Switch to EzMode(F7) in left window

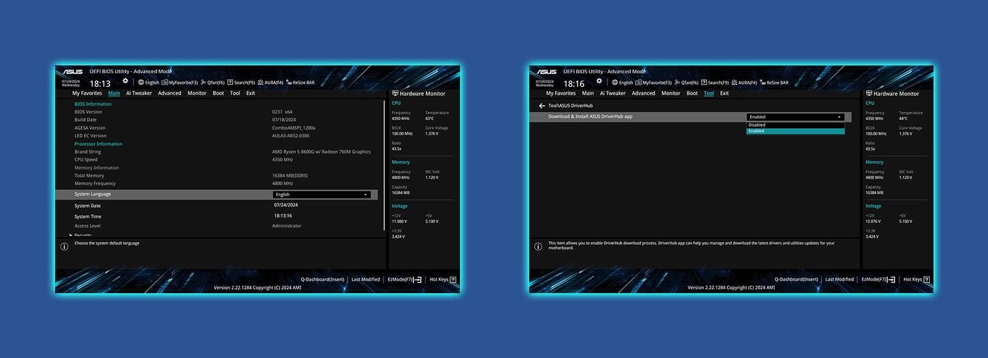pyautogui.click(x=404, y=280)
